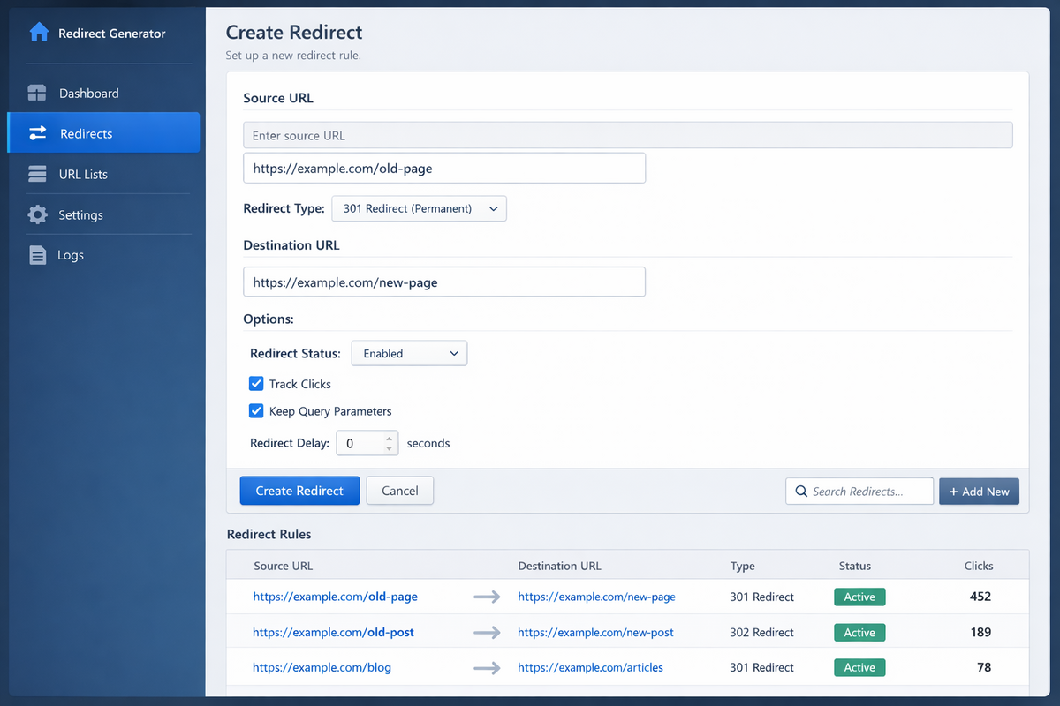The width and height of the screenshot is (1060, 706).
Task: Go to the Logs sidebar item
Action: click(71, 256)
